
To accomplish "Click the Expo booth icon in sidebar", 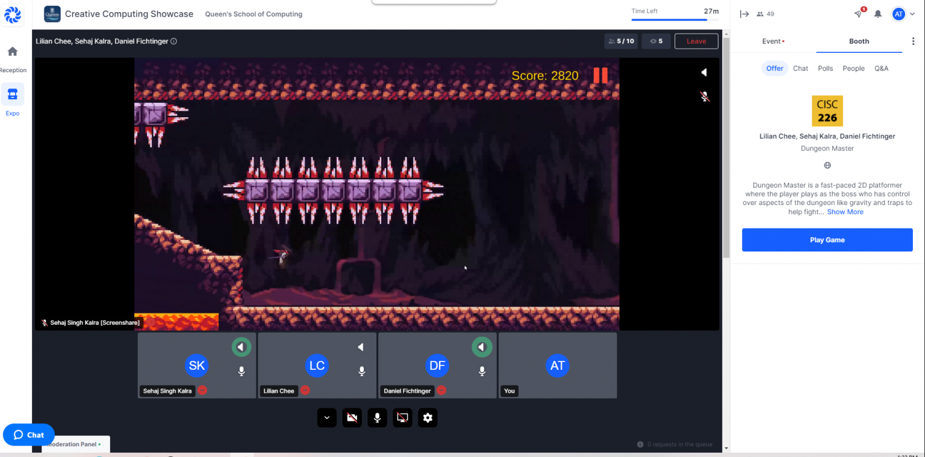I will 13,94.
